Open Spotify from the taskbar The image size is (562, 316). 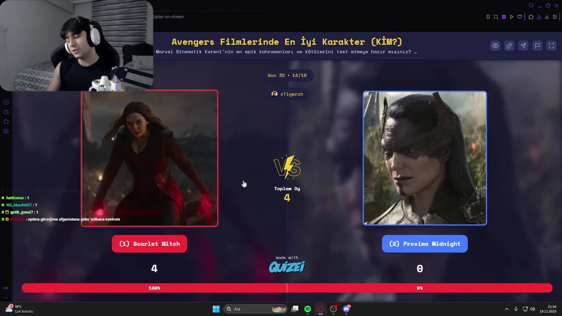[x=307, y=309]
